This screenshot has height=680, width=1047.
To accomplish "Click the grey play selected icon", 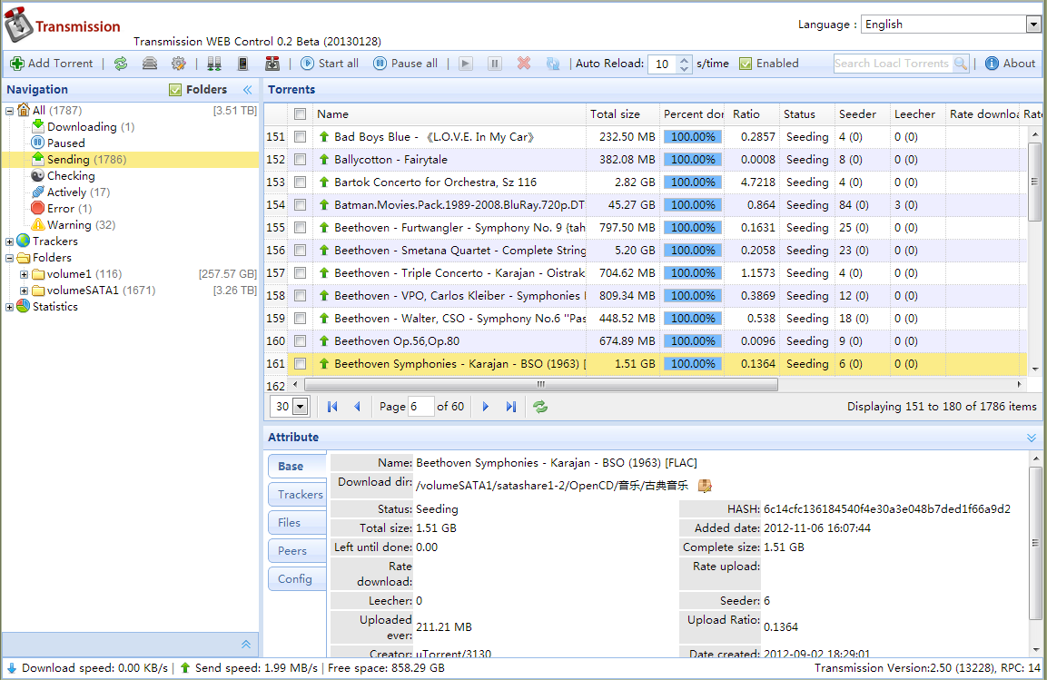I will (x=466, y=64).
